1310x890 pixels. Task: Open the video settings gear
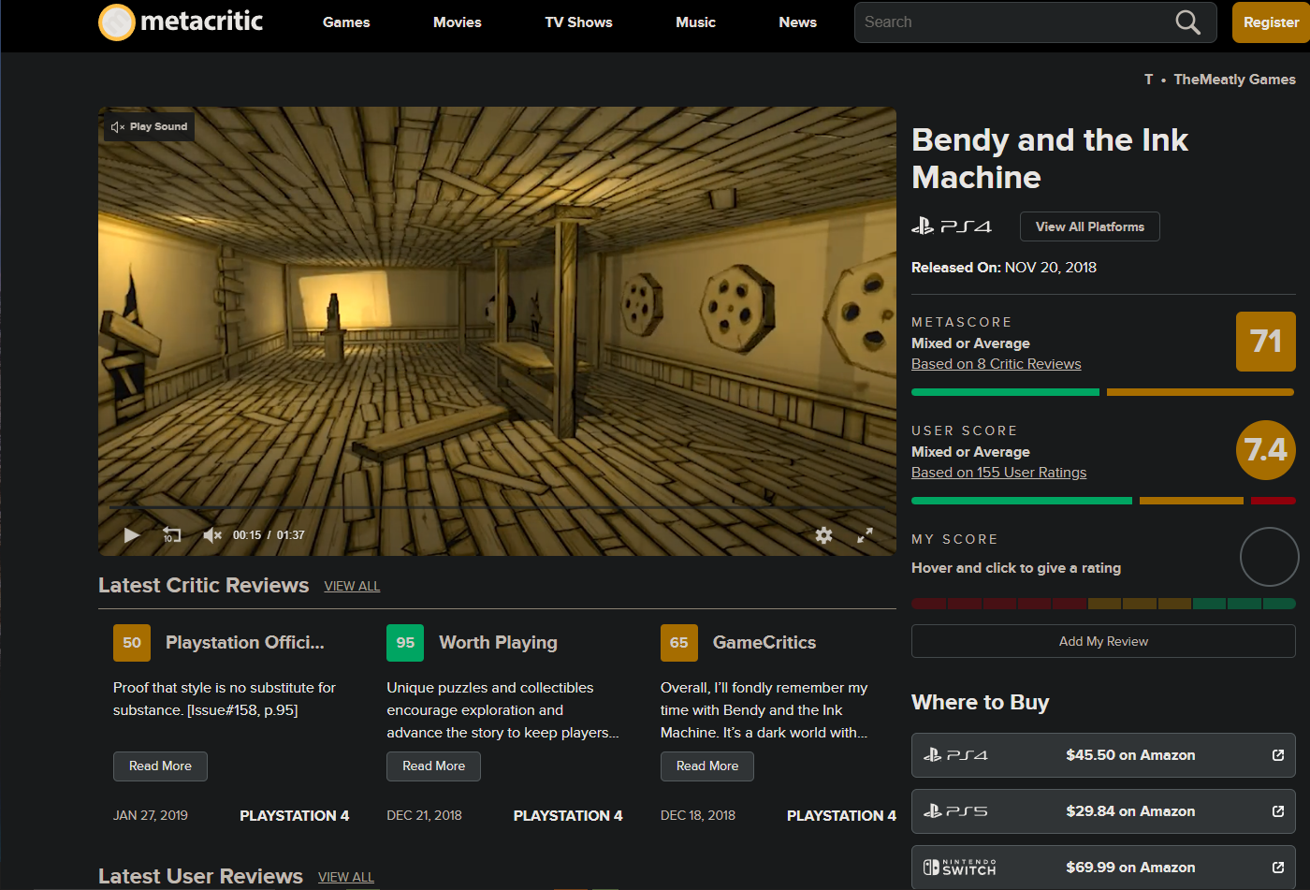click(823, 535)
